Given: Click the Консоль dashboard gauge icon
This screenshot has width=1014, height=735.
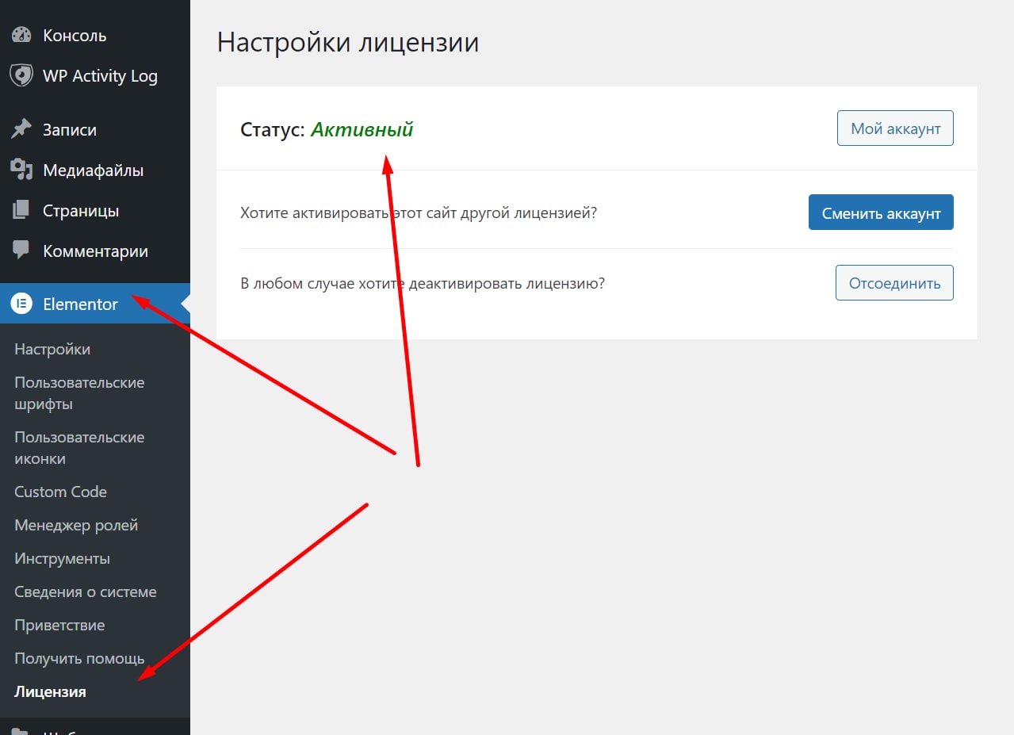Looking at the screenshot, I should [x=21, y=36].
